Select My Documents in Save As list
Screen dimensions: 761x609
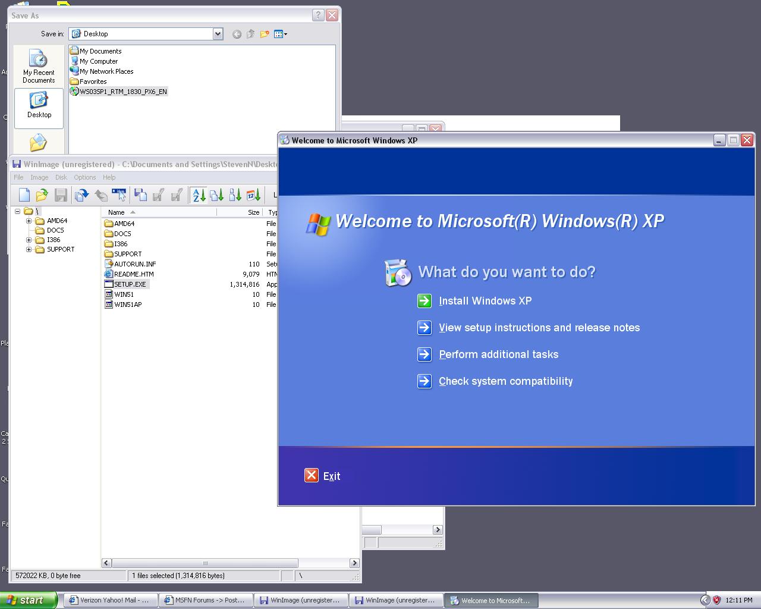[x=100, y=51]
